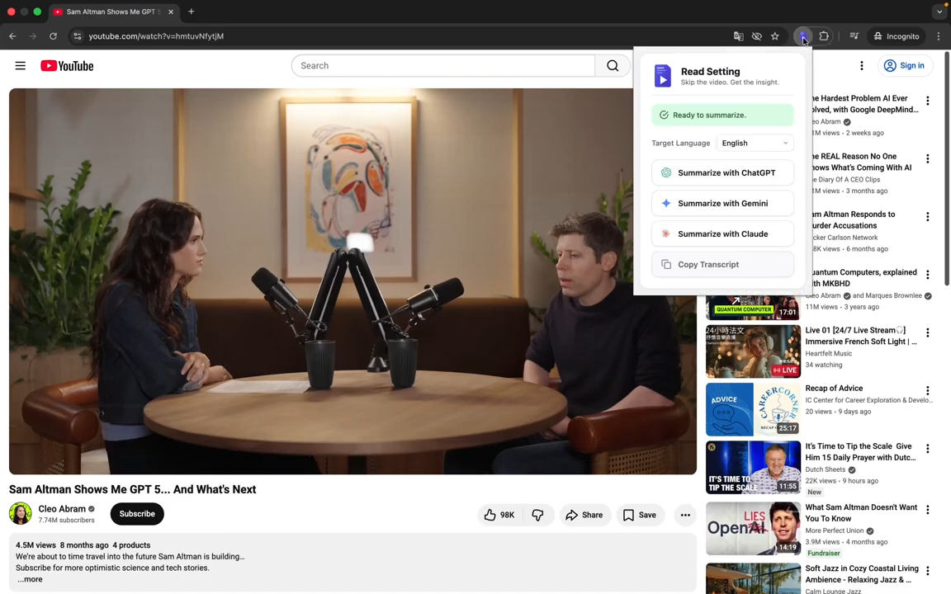Open a new browser tab

point(191,12)
